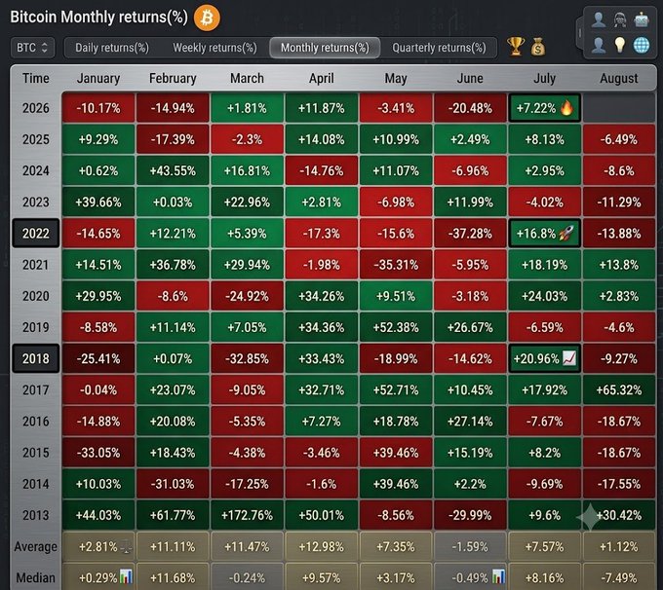The height and width of the screenshot is (590, 663).
Task: Open the robot face icon in the corner panel
Action: pos(642,19)
